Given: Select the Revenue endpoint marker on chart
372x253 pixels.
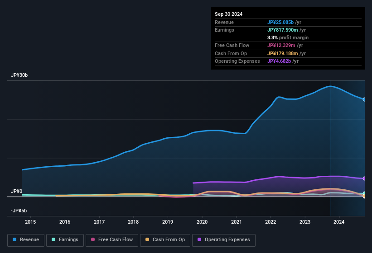Looking at the screenshot, I should [x=364, y=99].
